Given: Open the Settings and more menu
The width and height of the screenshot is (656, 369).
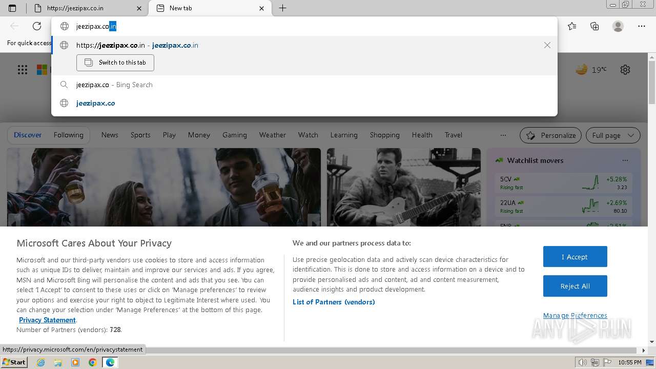Looking at the screenshot, I should [x=642, y=26].
